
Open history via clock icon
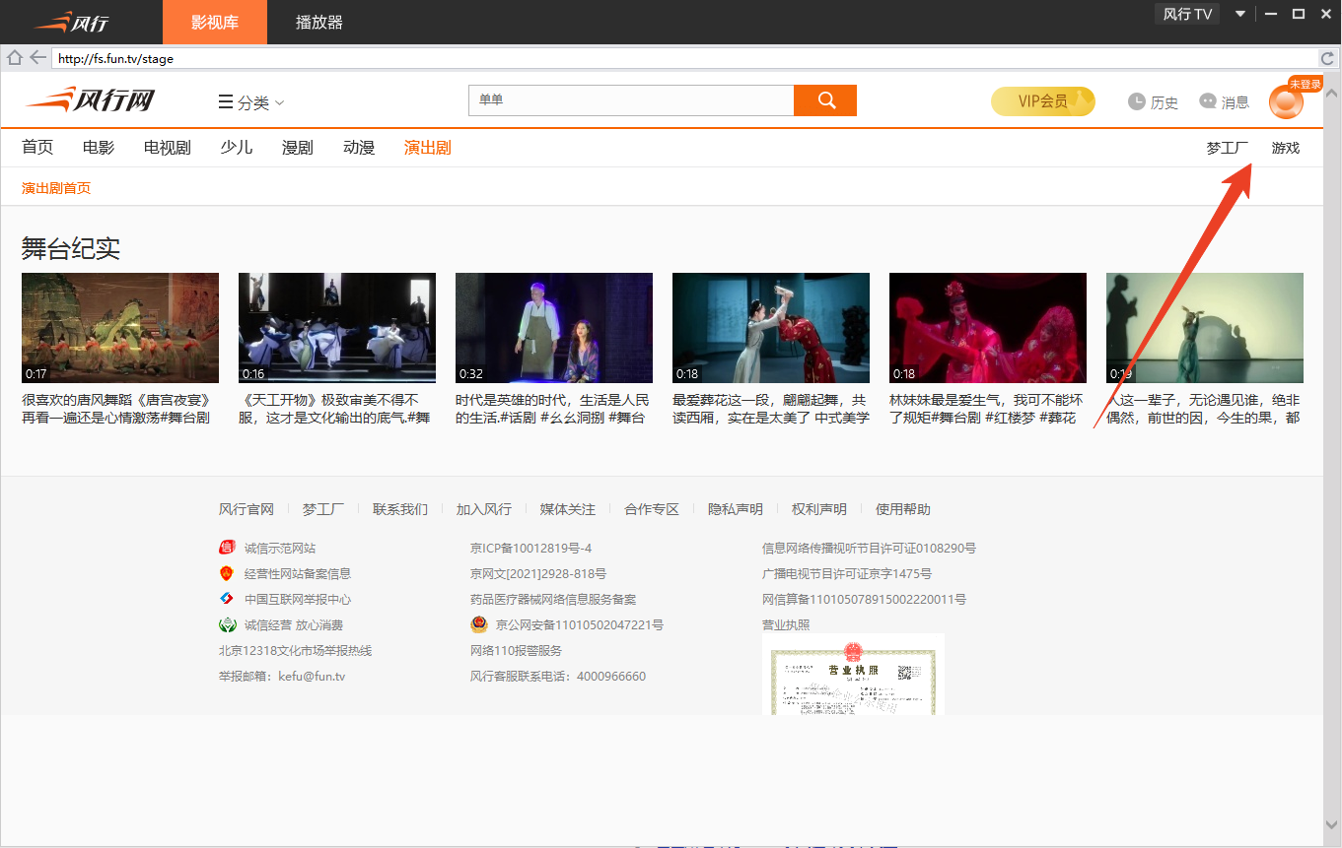1137,101
